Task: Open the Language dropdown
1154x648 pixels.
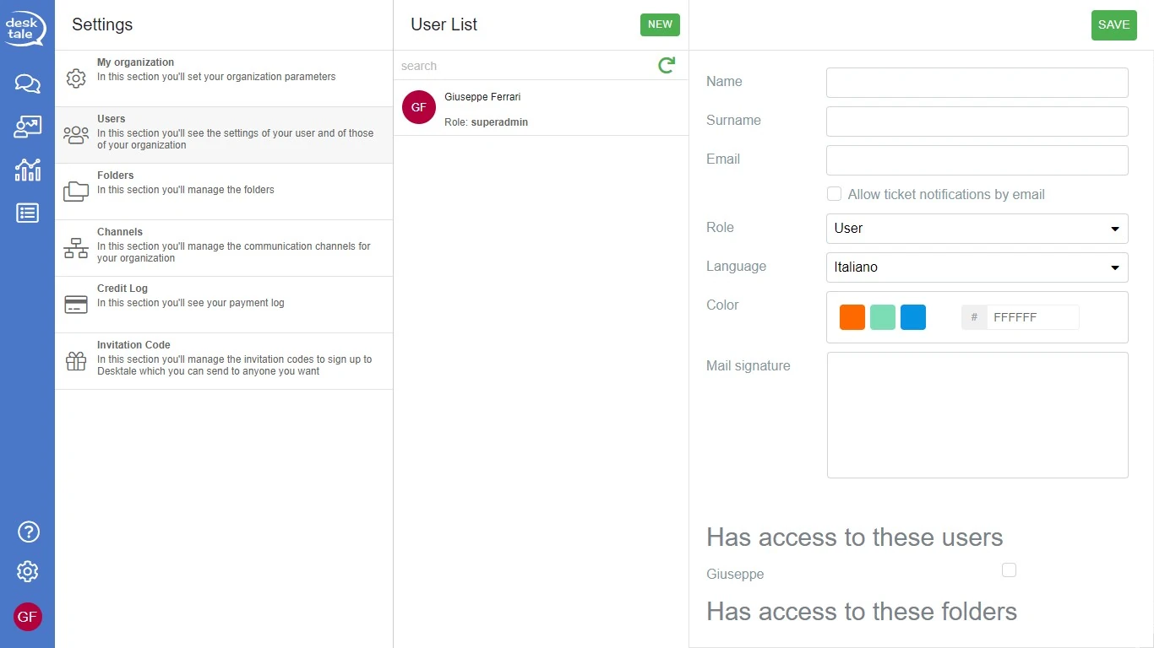Action: [977, 267]
